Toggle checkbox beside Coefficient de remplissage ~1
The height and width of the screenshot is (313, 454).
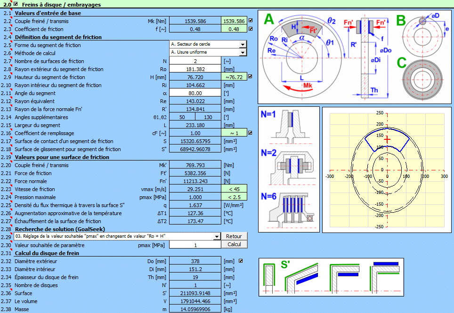[250, 133]
